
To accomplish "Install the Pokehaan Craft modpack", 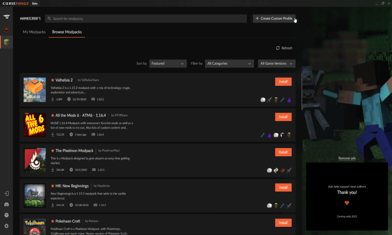I will [283, 223].
